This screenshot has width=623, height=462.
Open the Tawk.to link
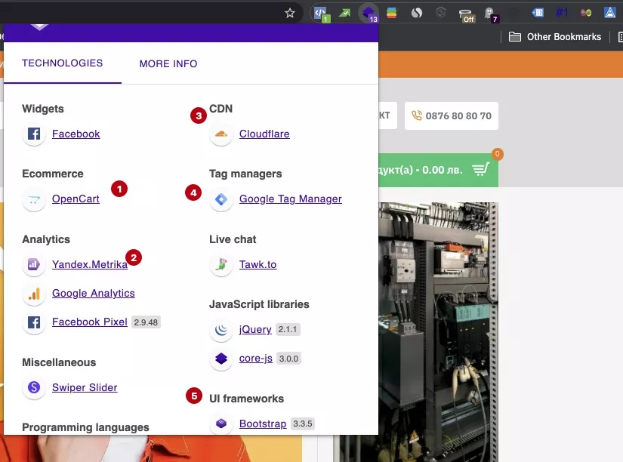point(258,264)
